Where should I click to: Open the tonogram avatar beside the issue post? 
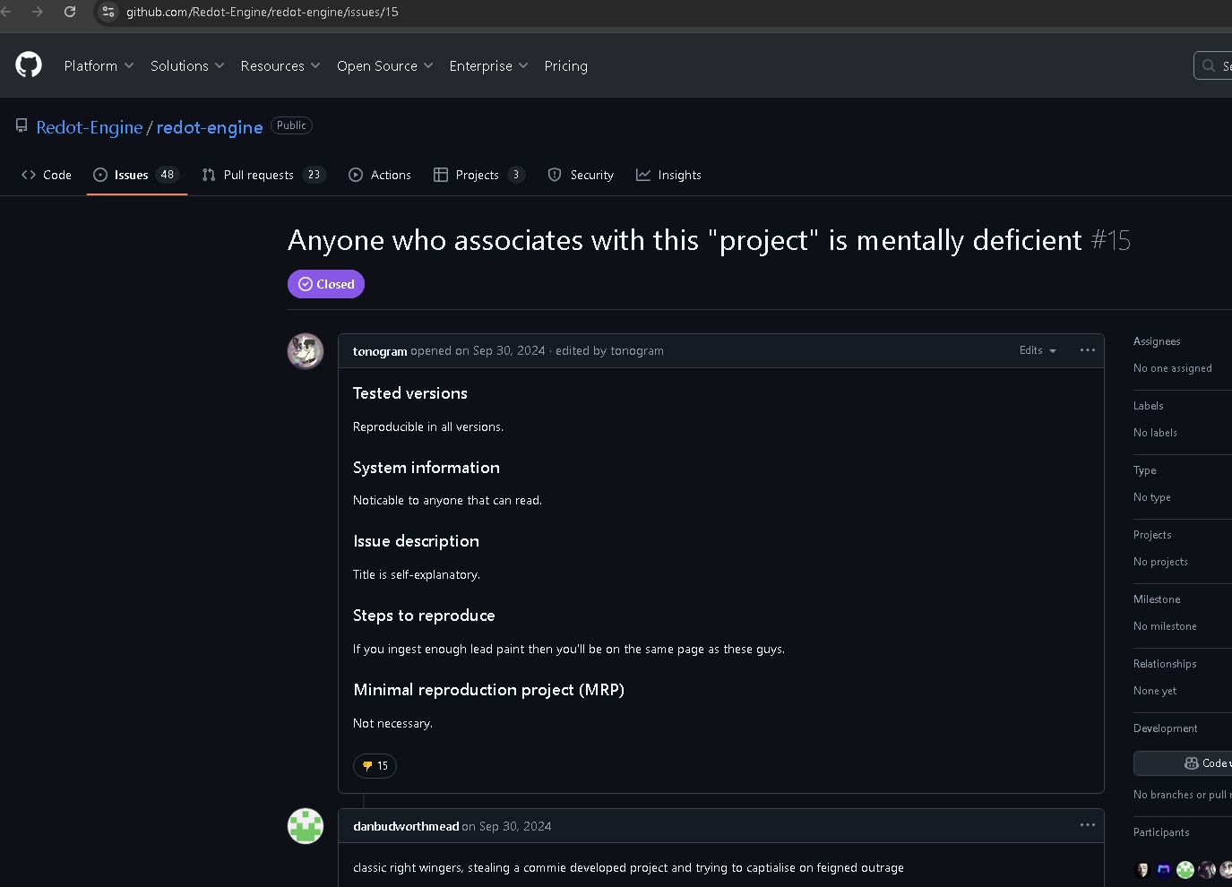(306, 351)
